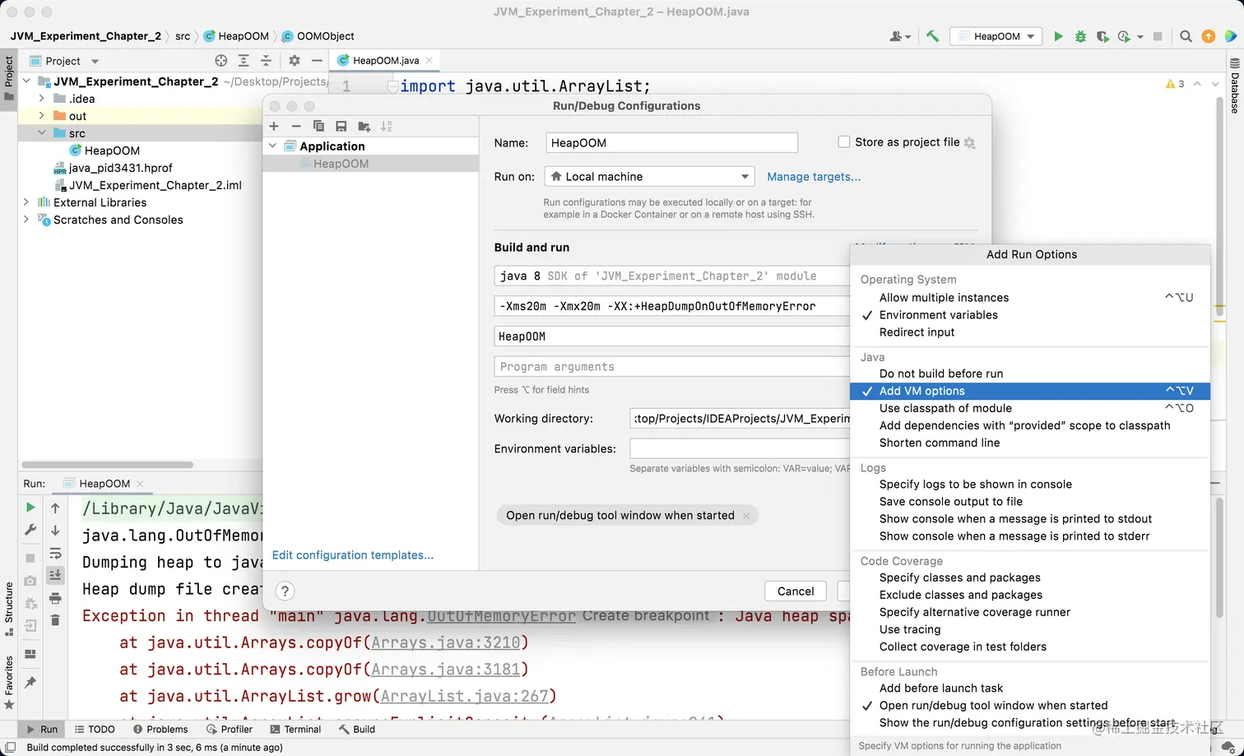Add a new configuration with the plus icon
The height and width of the screenshot is (756, 1244).
click(274, 126)
